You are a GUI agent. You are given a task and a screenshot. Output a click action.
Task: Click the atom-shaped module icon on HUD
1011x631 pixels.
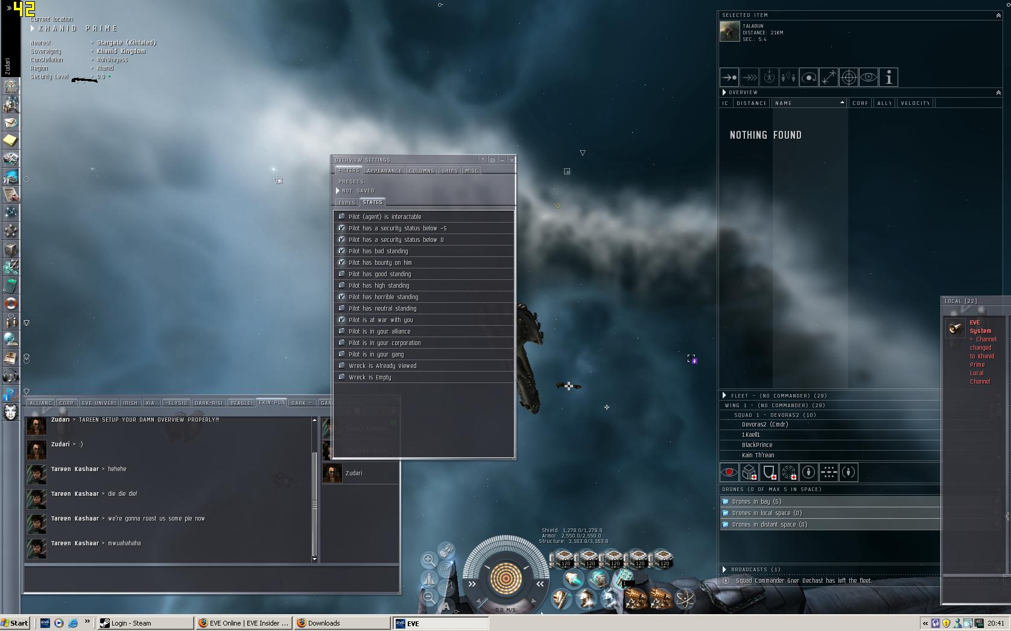coord(685,598)
